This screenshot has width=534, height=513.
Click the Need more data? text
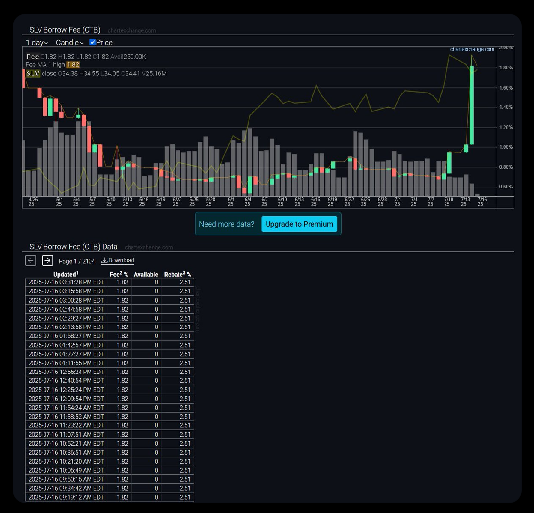click(x=226, y=224)
